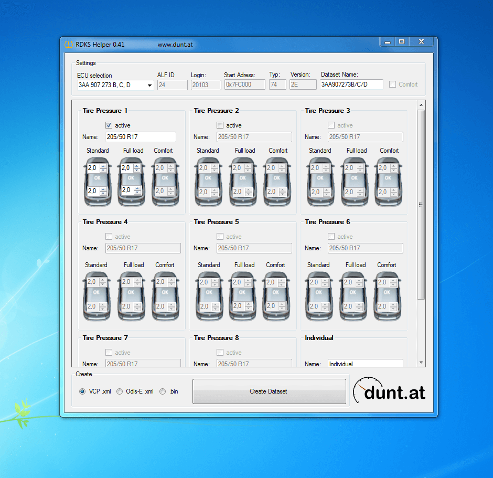The height and width of the screenshot is (478, 493).
Task: Select the Odis-E .xml radio option
Action: tap(120, 391)
